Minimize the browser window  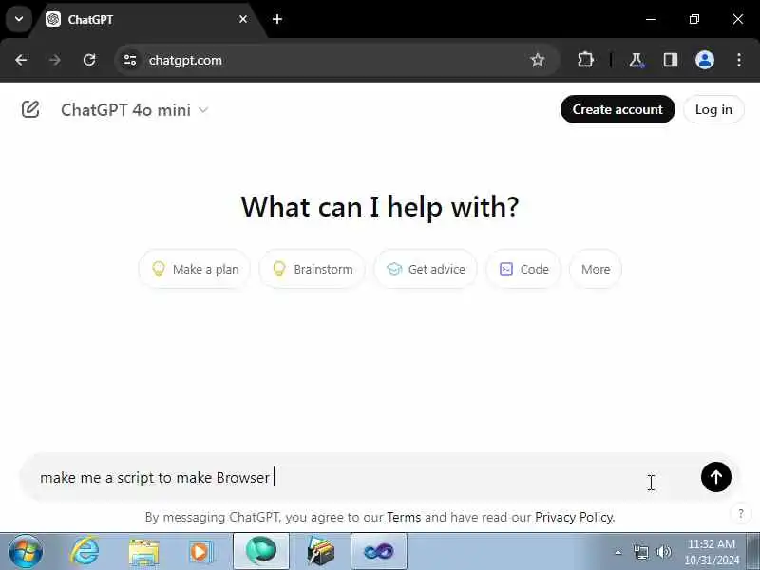point(651,19)
